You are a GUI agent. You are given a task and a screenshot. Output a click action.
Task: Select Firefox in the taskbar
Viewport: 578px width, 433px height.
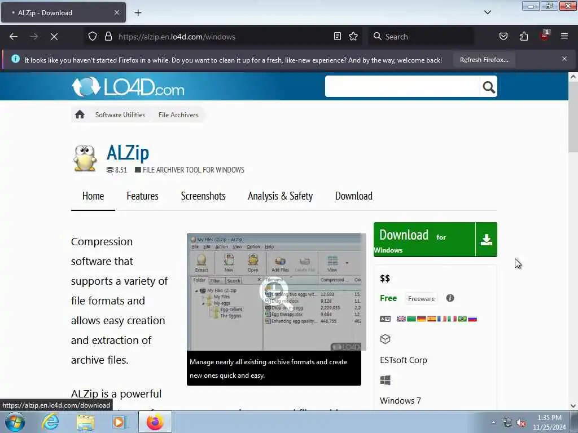155,422
